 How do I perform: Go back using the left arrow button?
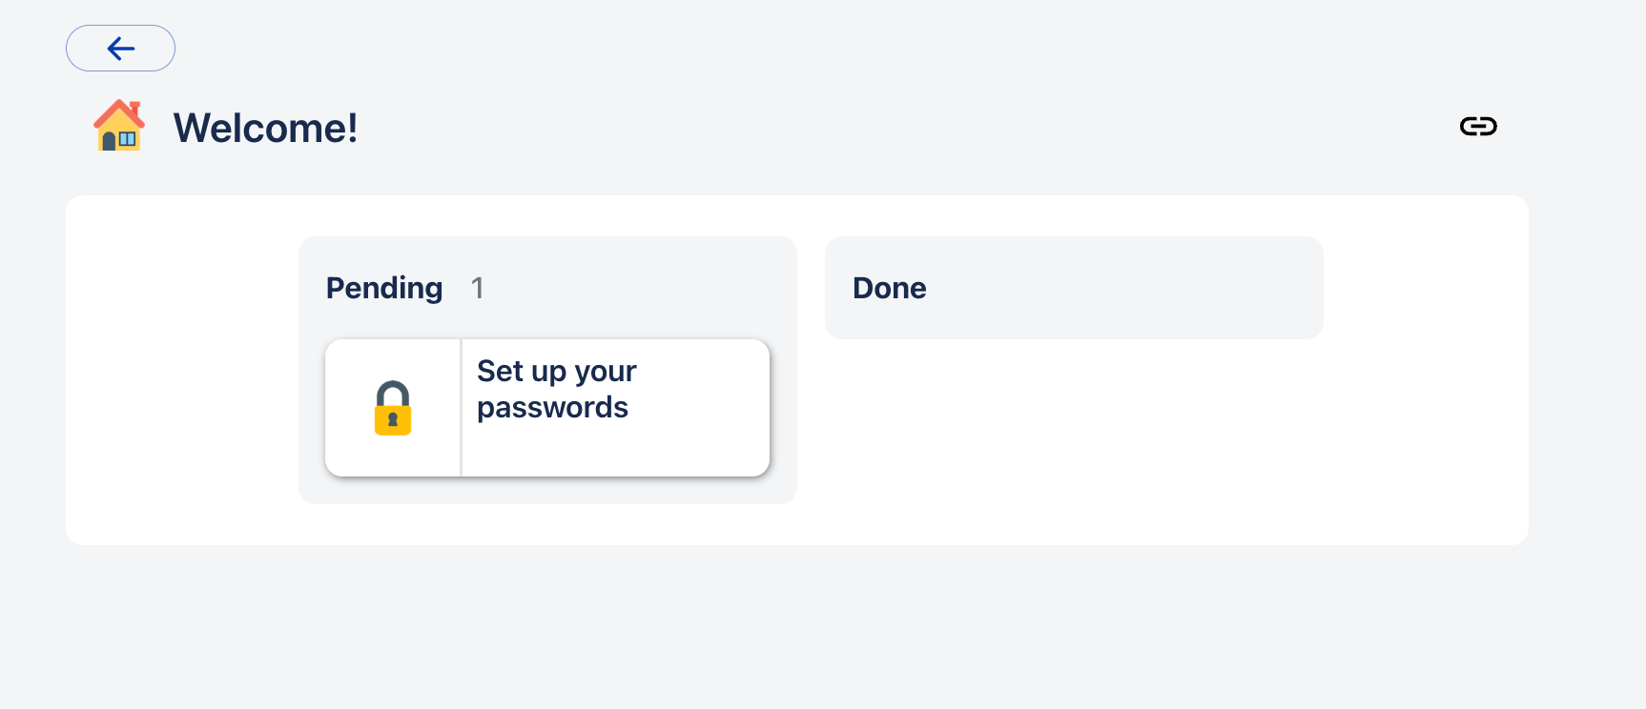coord(120,49)
